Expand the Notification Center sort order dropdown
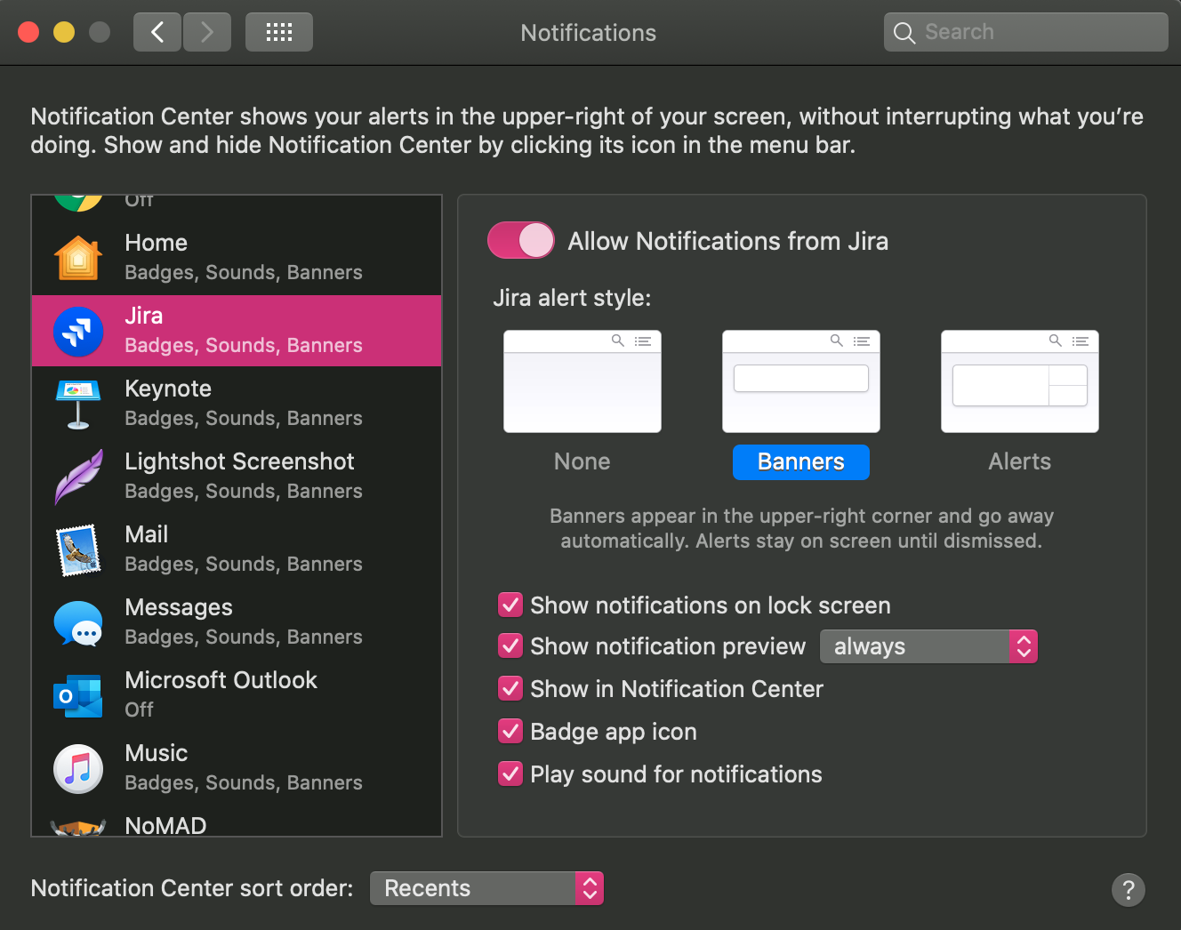Image resolution: width=1181 pixels, height=930 pixels. click(486, 888)
